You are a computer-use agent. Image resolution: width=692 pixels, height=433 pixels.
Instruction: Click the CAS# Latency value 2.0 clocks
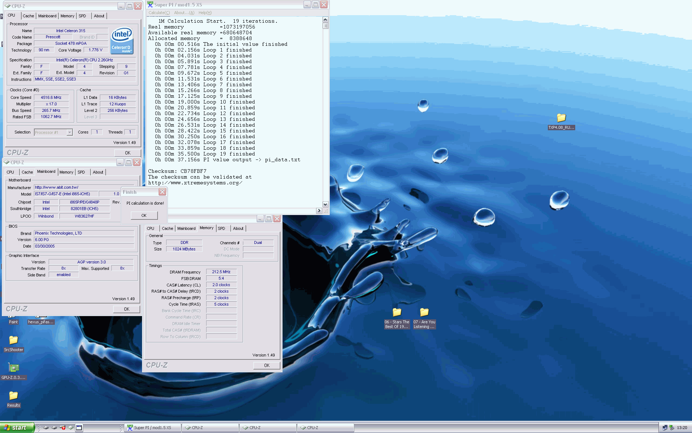click(221, 285)
